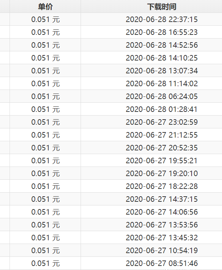222x270 pixels.
Task: Click price cell beside 2020-06-27 10:54:19
Action: coord(45,250)
